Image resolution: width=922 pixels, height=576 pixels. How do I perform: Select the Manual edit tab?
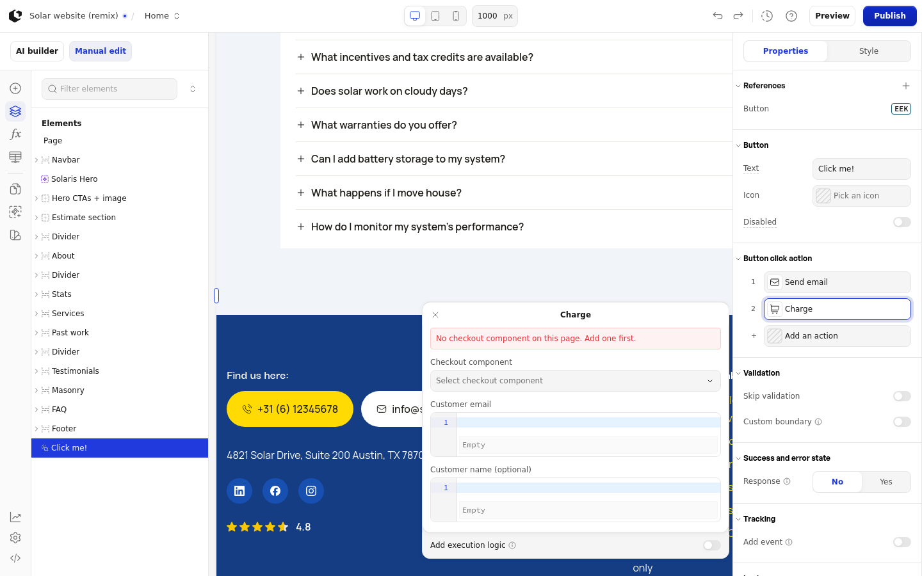[x=101, y=51]
